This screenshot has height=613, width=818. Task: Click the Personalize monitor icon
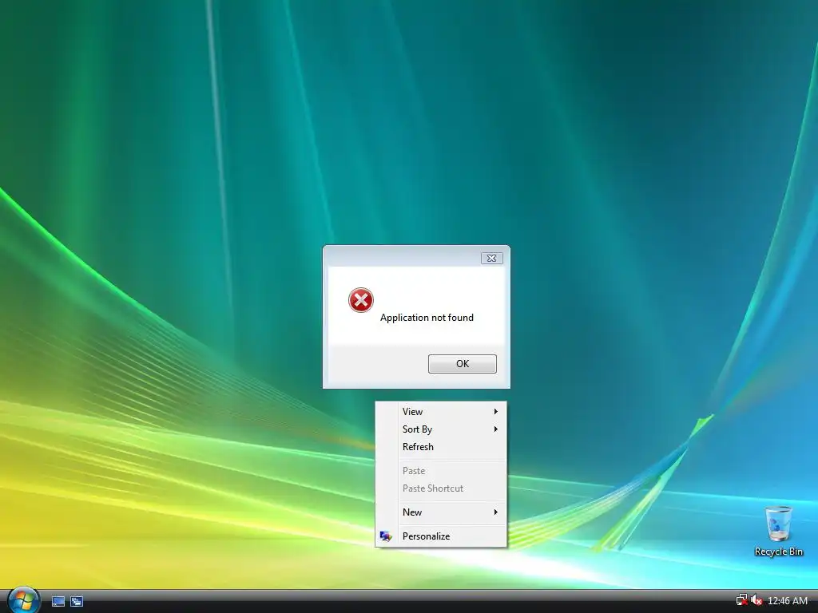click(x=386, y=536)
